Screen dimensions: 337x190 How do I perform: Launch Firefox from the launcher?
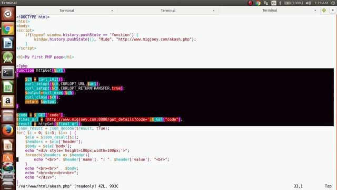click(8, 130)
